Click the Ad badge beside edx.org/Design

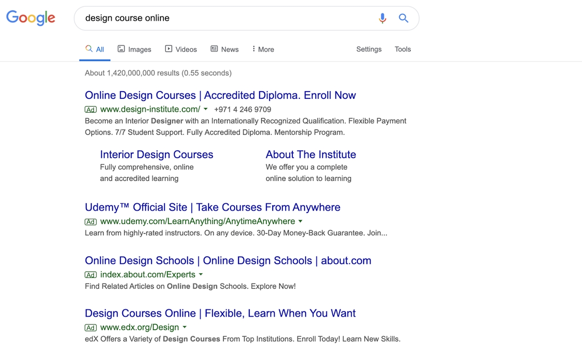click(x=91, y=328)
